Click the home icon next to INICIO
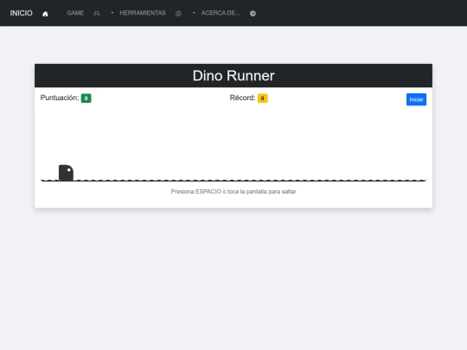This screenshot has height=350, width=467. (x=45, y=14)
